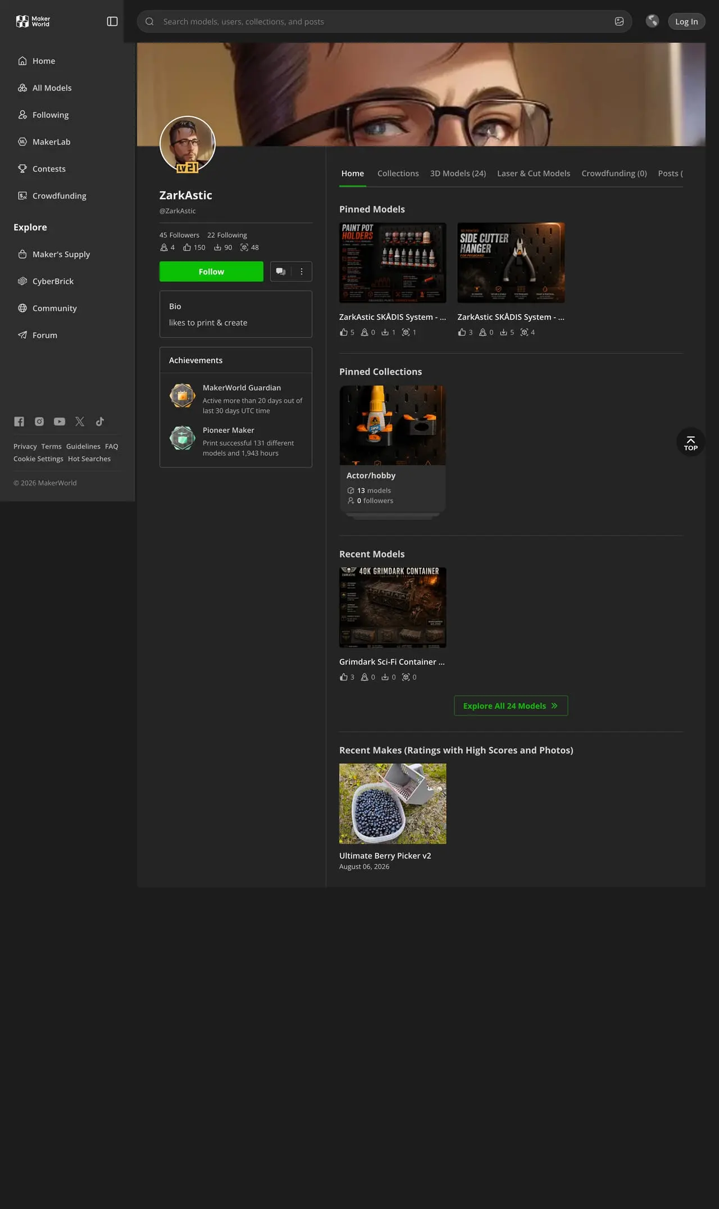
Task: Click the MakerWorld Guardian achievement badge
Action: [x=183, y=396]
